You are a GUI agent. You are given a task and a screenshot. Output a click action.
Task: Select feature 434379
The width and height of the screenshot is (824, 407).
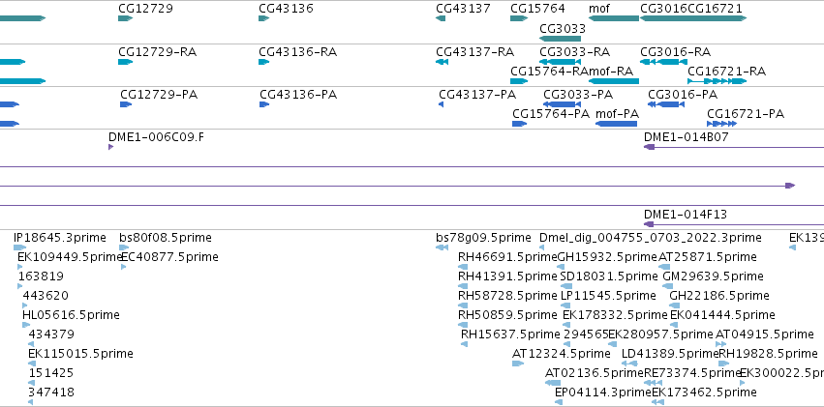tap(31, 344)
